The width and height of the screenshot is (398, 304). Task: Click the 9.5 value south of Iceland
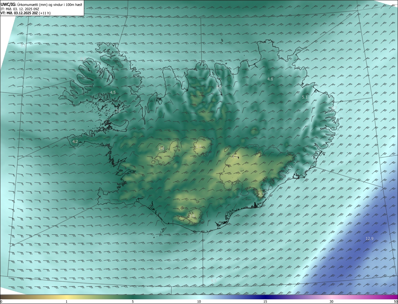[214, 281]
